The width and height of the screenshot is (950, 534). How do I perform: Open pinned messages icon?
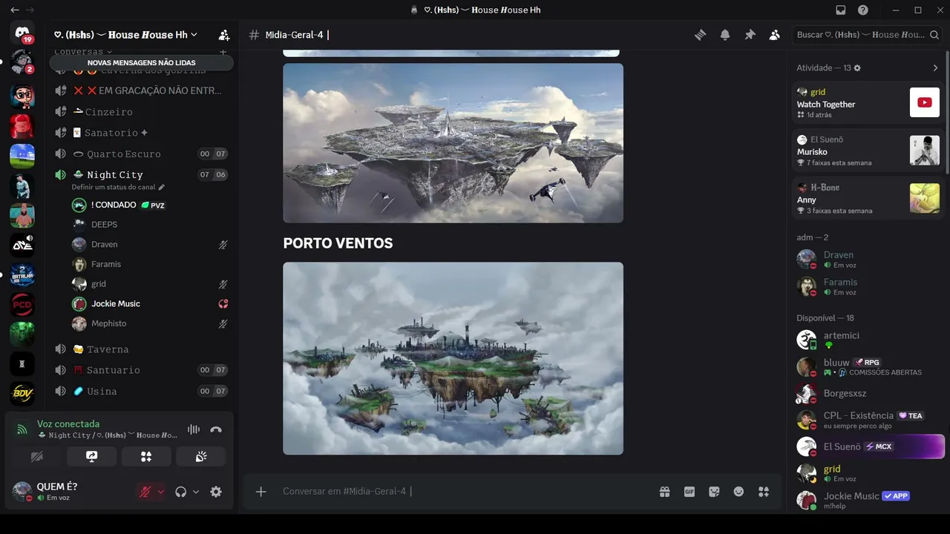[x=750, y=35]
